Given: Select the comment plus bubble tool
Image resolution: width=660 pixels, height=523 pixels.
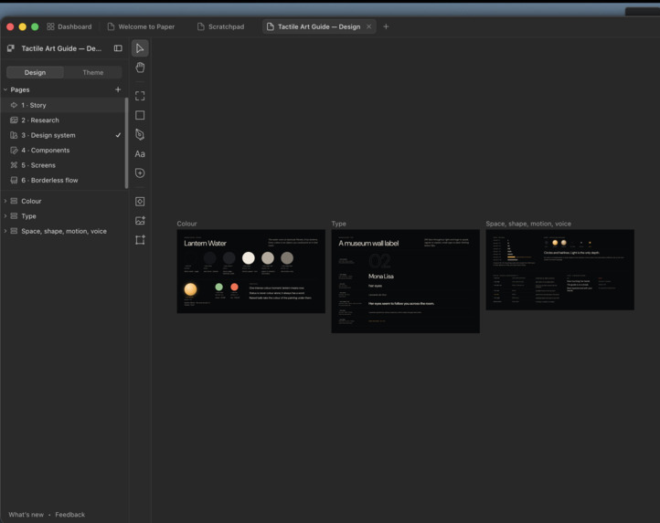Looking at the screenshot, I should pyautogui.click(x=140, y=173).
